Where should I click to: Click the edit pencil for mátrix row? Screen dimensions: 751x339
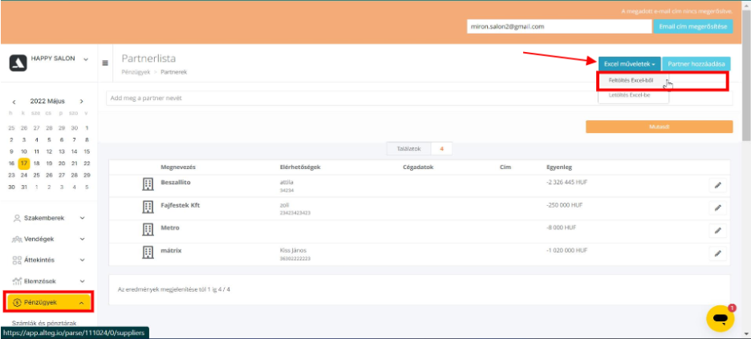pos(717,253)
